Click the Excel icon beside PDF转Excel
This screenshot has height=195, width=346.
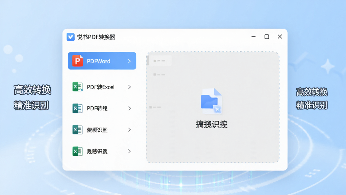click(x=77, y=87)
